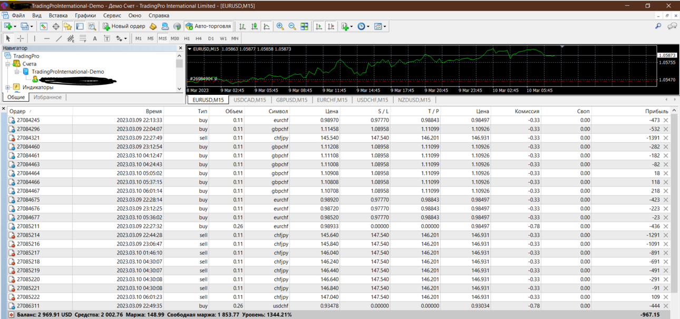Tile chart windows icon
Viewport: 680px width, 319px height.
tap(304, 26)
